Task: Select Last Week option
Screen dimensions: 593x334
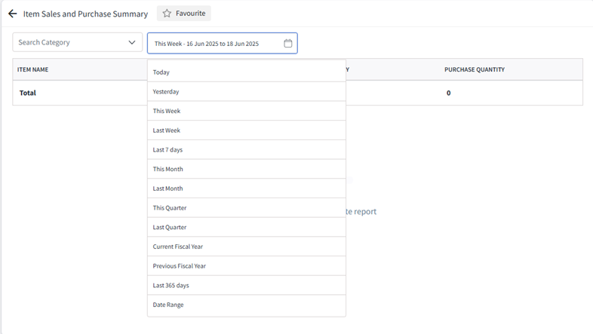Action: pyautogui.click(x=247, y=130)
